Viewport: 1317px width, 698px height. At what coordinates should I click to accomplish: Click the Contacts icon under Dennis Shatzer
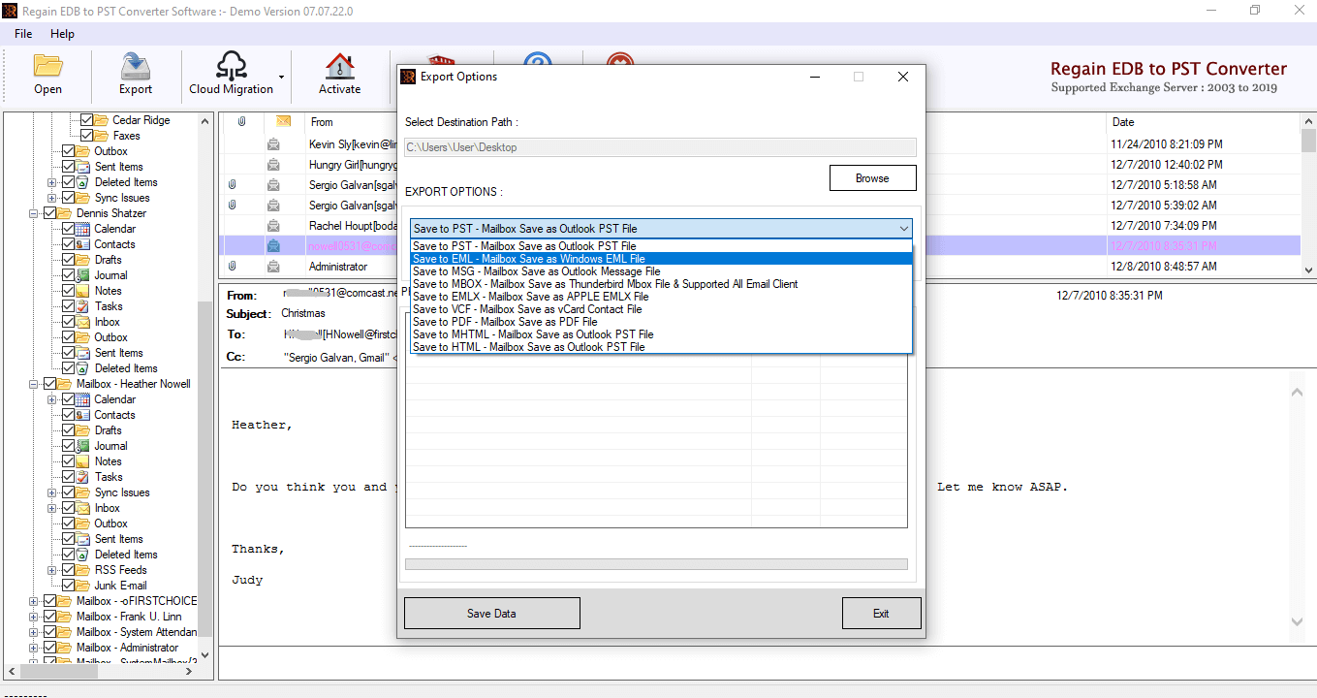(x=83, y=244)
